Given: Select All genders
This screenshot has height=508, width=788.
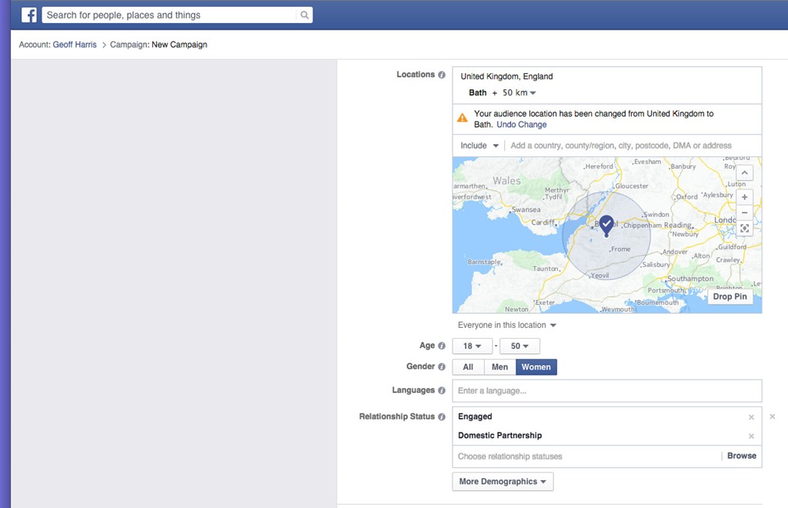Looking at the screenshot, I should [x=468, y=367].
